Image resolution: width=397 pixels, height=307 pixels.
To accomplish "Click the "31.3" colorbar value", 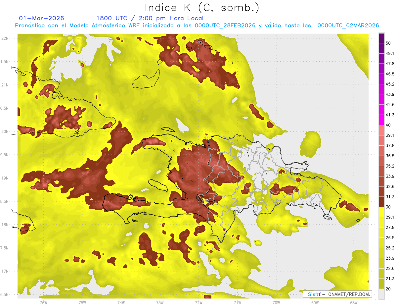I will [390, 197].
